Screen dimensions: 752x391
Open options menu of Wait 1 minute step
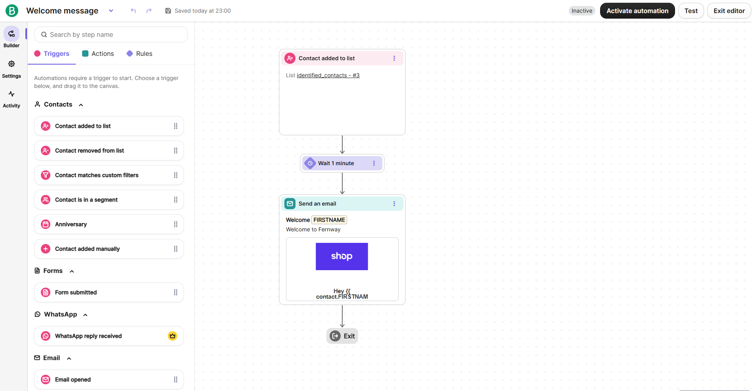(x=374, y=163)
